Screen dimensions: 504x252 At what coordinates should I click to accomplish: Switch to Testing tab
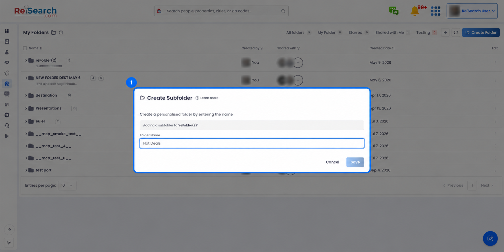(x=426, y=32)
